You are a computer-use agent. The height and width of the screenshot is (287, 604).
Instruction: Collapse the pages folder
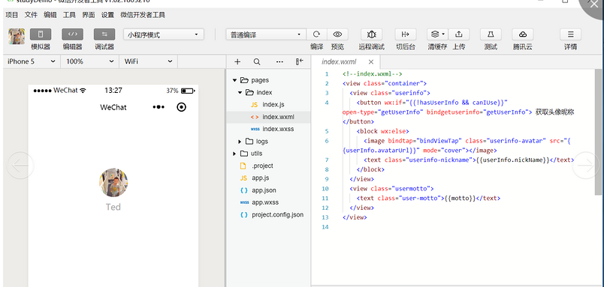point(234,80)
